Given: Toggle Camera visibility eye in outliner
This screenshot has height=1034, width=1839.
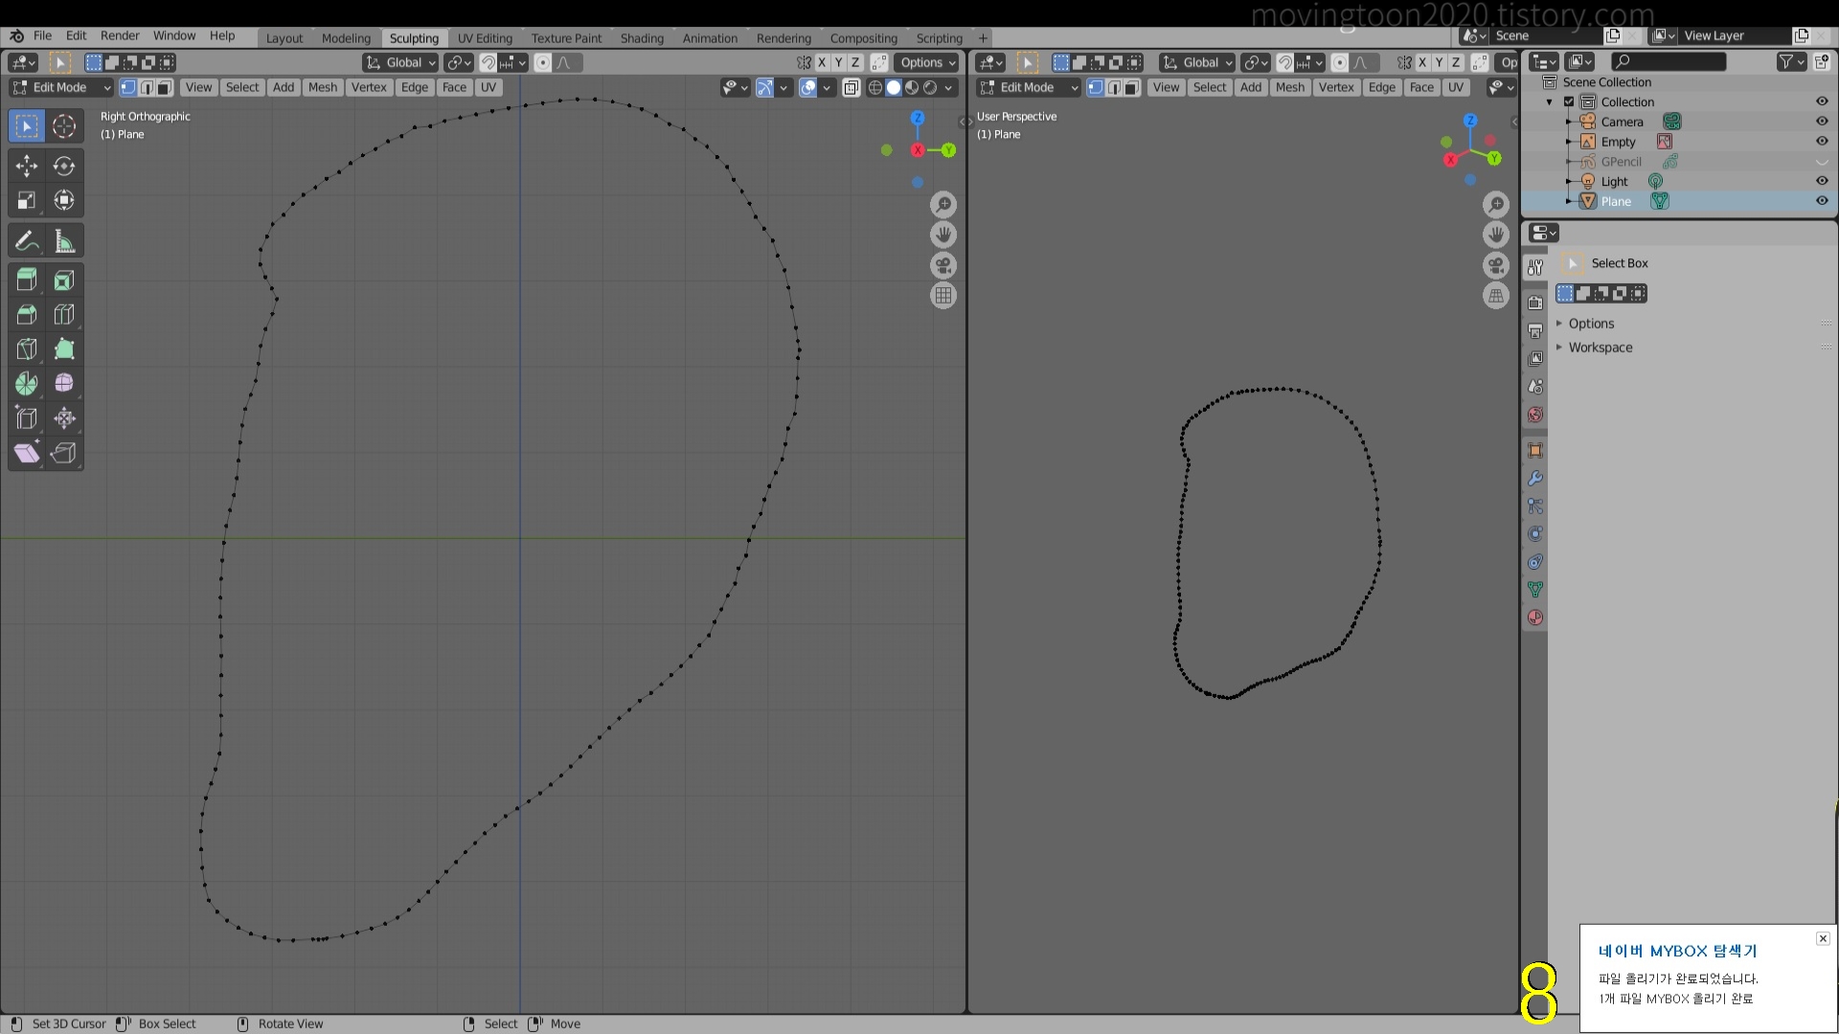Looking at the screenshot, I should click(1822, 122).
